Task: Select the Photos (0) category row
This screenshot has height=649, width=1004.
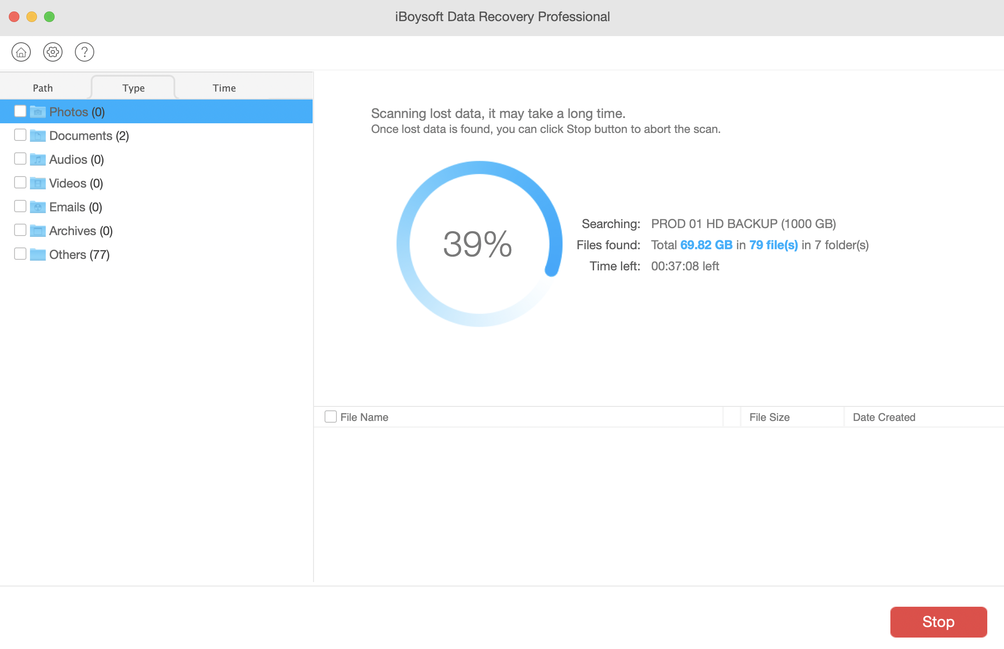Action: pyautogui.click(x=156, y=112)
